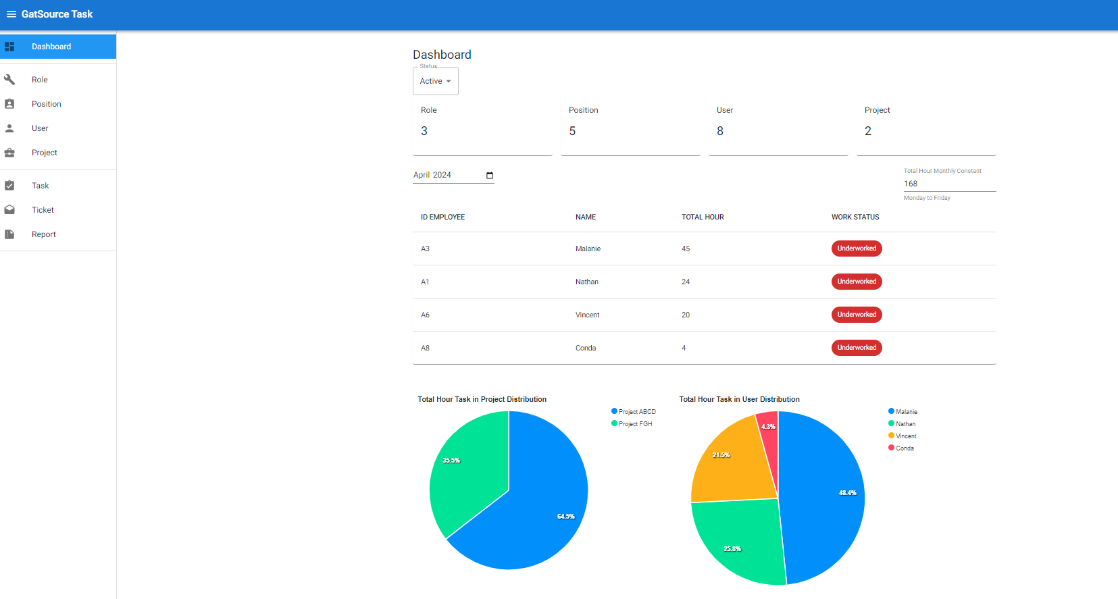Click the Position badge icon

pyautogui.click(x=9, y=104)
